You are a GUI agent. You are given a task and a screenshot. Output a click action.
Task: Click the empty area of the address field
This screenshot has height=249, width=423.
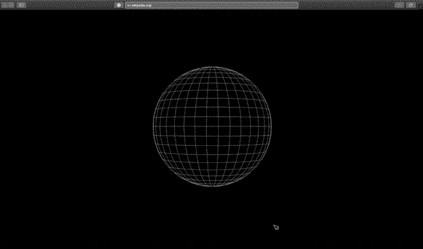tap(224, 5)
